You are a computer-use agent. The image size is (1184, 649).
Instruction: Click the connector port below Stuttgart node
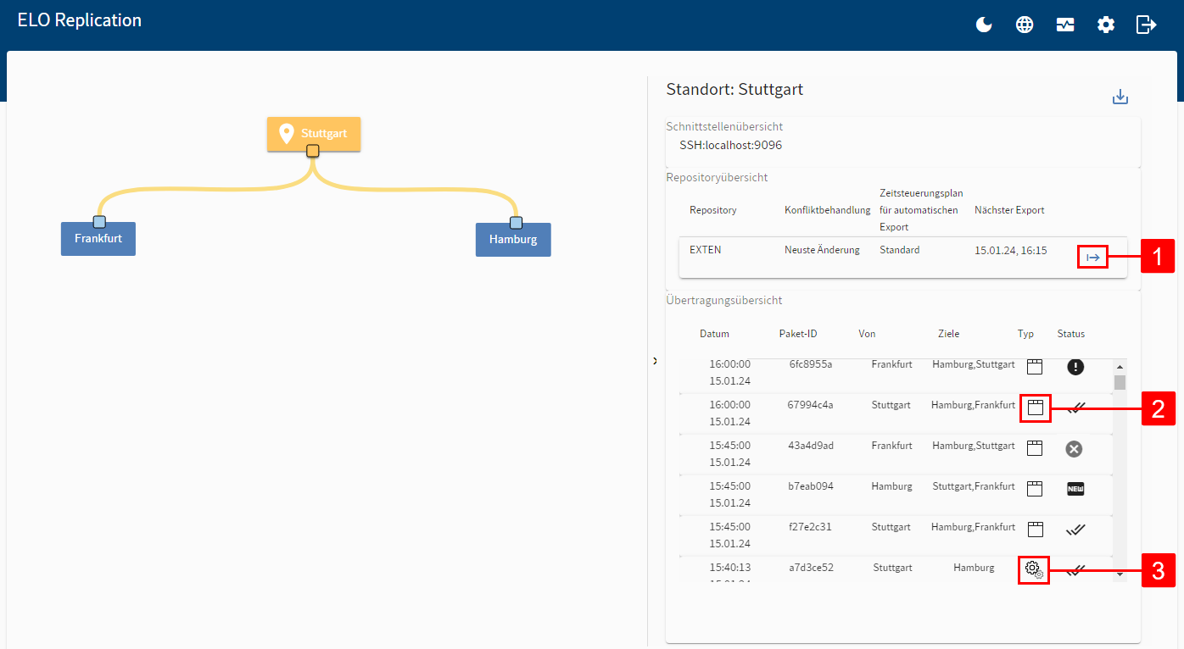tap(313, 151)
